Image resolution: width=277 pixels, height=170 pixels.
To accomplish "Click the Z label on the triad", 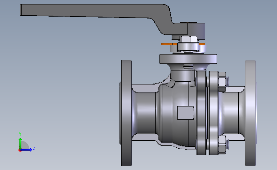I will pyautogui.click(x=34, y=148).
